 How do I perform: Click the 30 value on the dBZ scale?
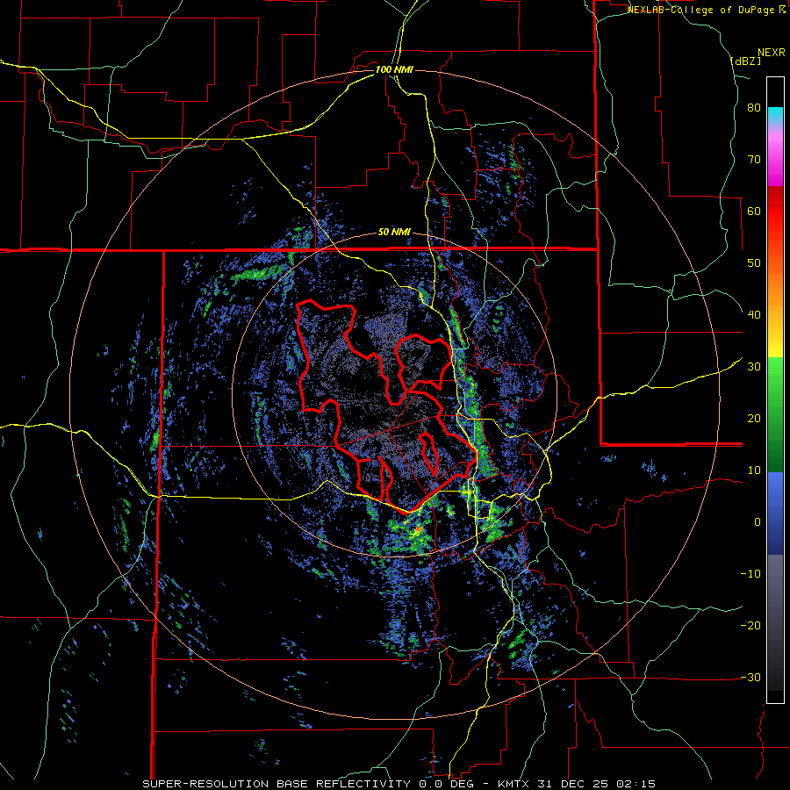754,367
